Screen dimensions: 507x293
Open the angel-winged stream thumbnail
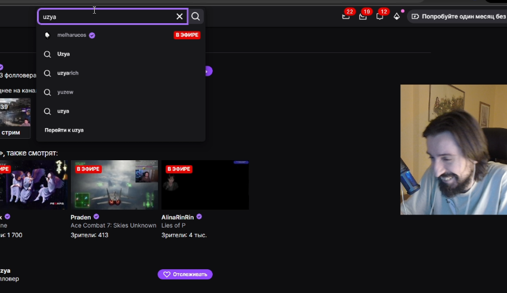point(33,185)
